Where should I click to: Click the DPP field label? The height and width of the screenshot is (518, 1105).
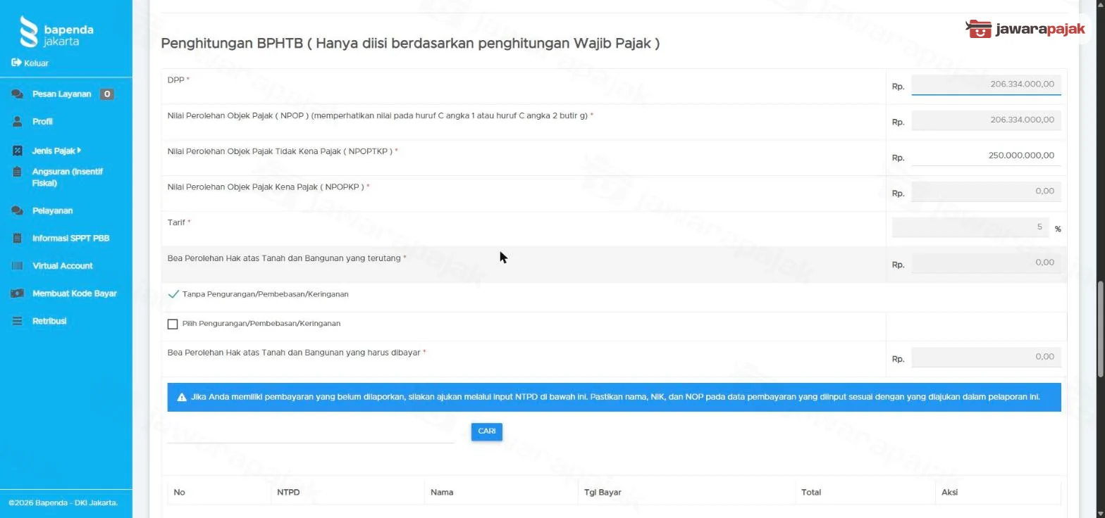[x=178, y=80]
